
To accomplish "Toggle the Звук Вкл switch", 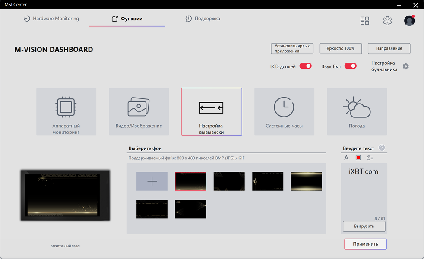I will (x=351, y=66).
